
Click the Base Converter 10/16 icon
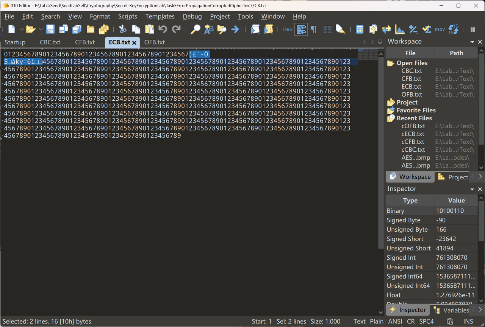[x=454, y=29]
